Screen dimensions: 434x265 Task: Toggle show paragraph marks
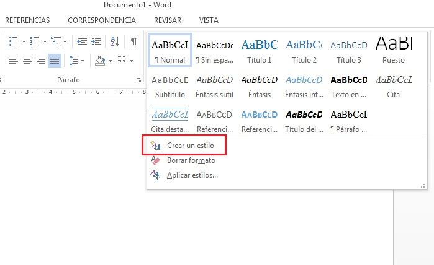pyautogui.click(x=133, y=41)
